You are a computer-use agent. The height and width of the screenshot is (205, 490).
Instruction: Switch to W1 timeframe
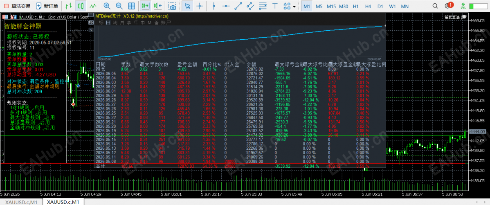[x=392, y=6]
